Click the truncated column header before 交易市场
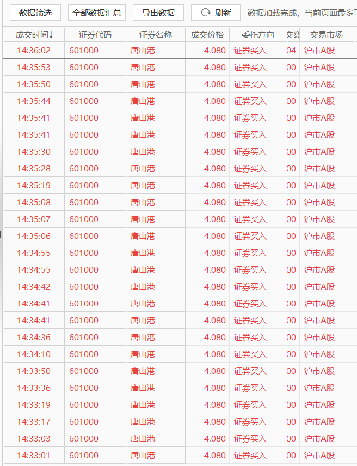 (x=293, y=35)
